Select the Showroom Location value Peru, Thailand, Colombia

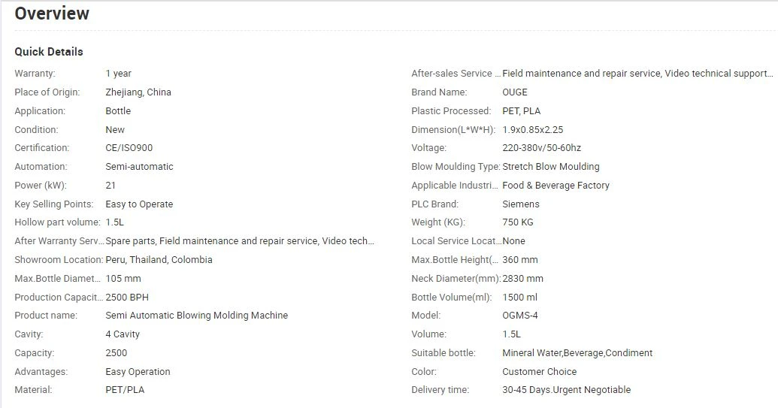159,260
